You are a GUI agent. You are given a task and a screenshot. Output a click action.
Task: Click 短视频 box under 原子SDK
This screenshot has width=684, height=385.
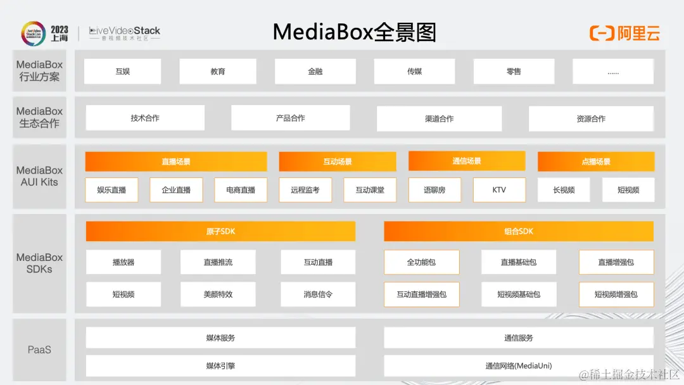coord(123,294)
